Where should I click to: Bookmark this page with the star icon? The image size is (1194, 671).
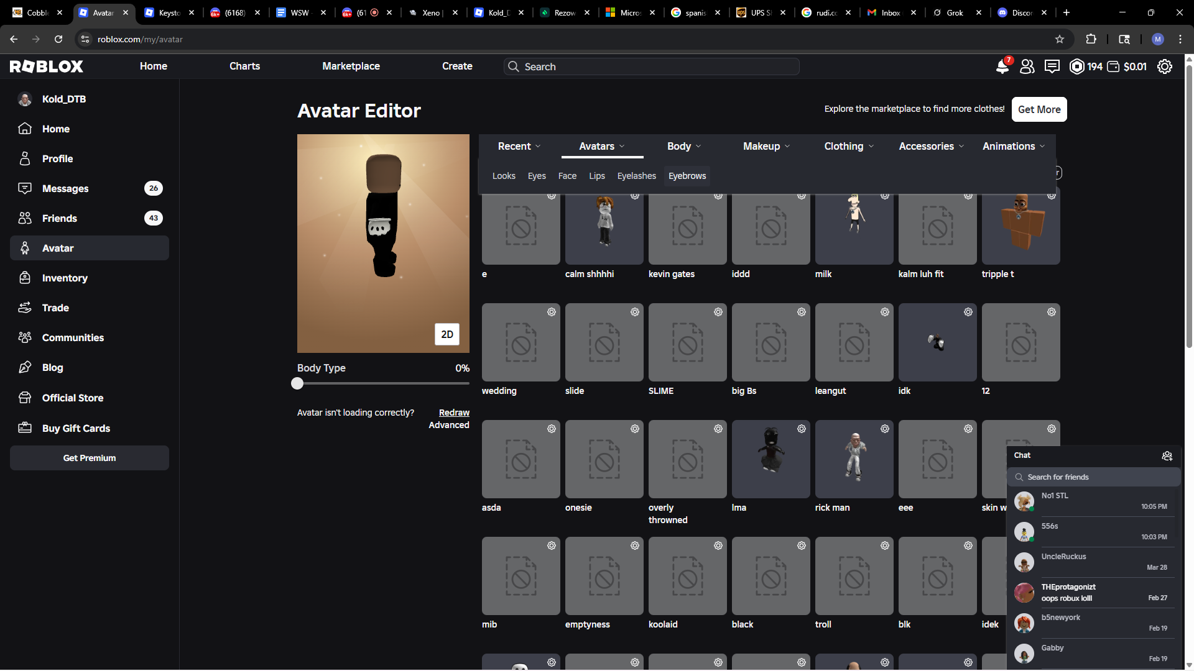(x=1060, y=39)
